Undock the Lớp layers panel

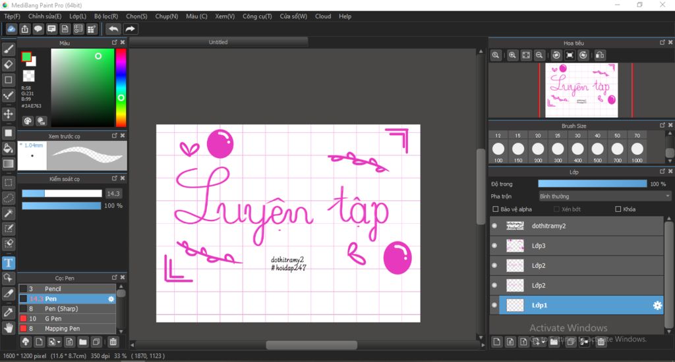662,171
